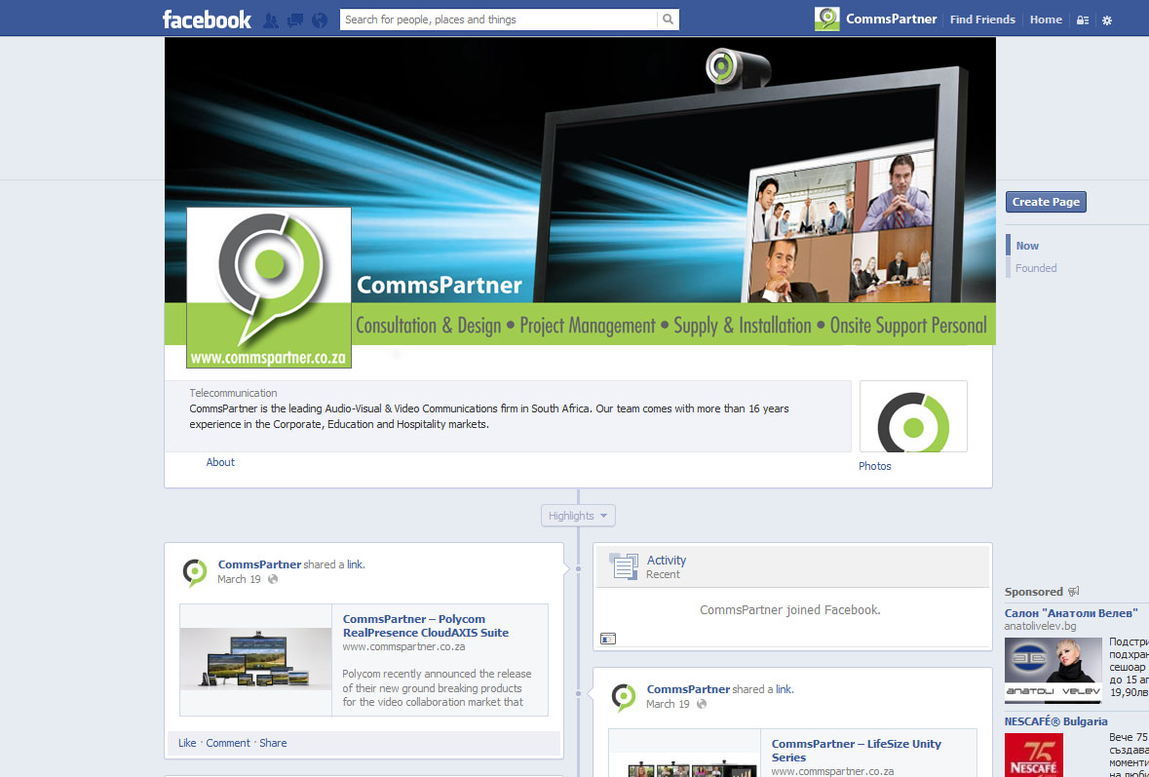1149x777 pixels.
Task: Click the Facebook logo in header
Action: (207, 19)
